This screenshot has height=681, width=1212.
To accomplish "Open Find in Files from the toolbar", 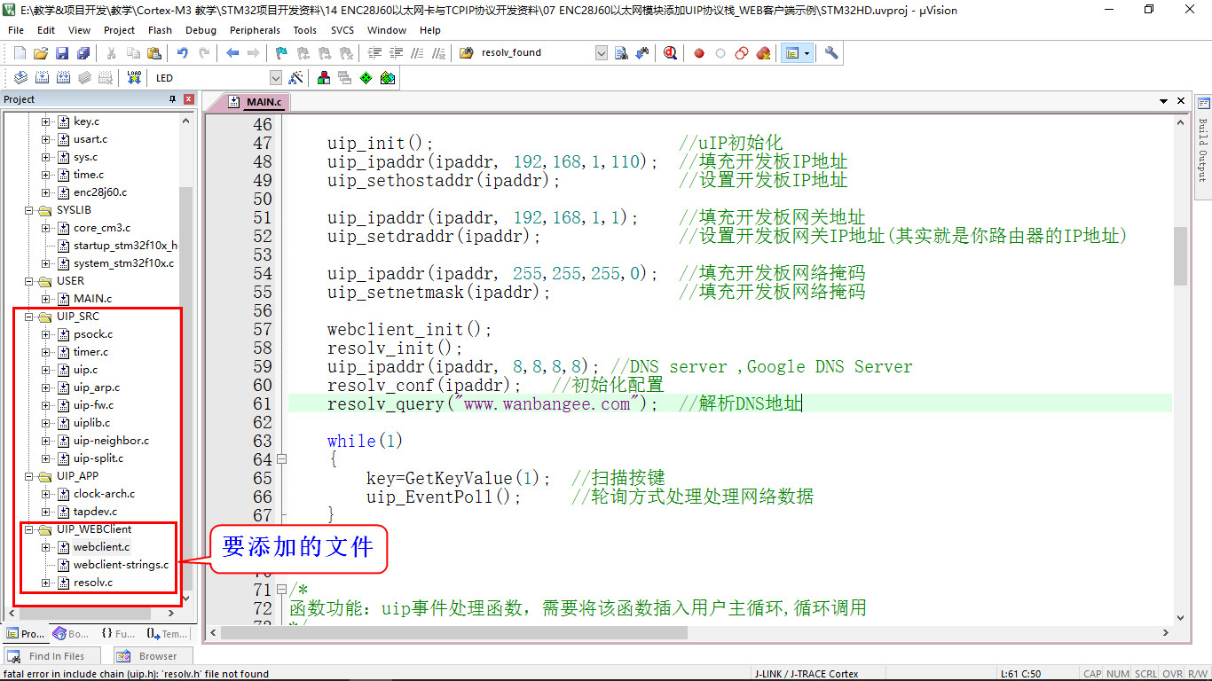I will pos(467,53).
